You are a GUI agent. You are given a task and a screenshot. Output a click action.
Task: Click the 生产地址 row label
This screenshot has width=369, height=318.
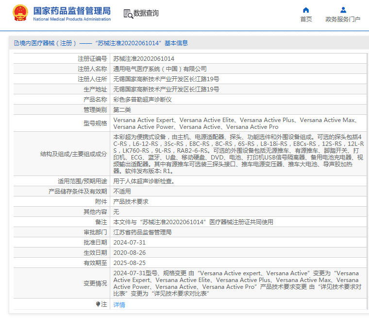point(95,89)
